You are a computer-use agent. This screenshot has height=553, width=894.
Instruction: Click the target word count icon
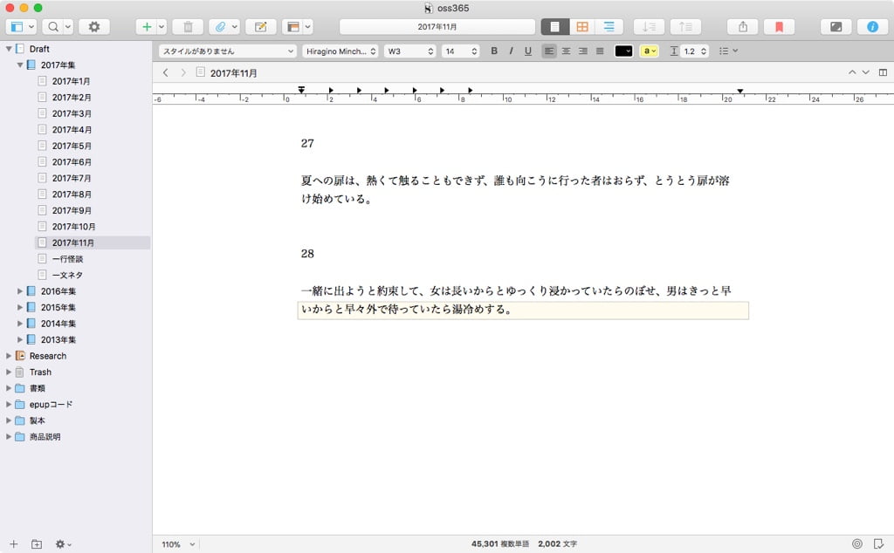[857, 544]
